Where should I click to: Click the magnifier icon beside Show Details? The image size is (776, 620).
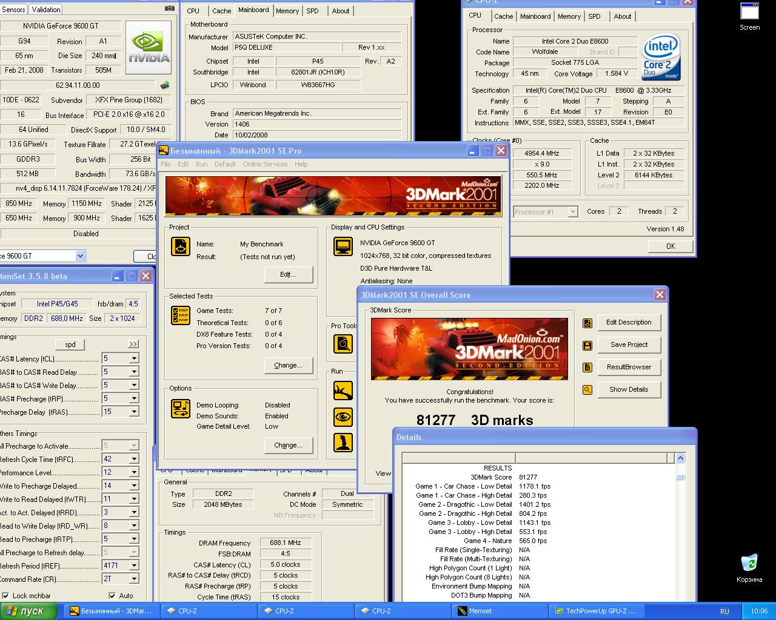587,390
